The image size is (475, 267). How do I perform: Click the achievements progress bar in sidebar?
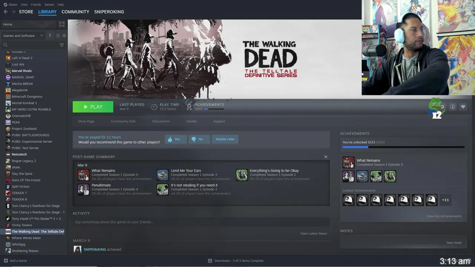[403, 147]
